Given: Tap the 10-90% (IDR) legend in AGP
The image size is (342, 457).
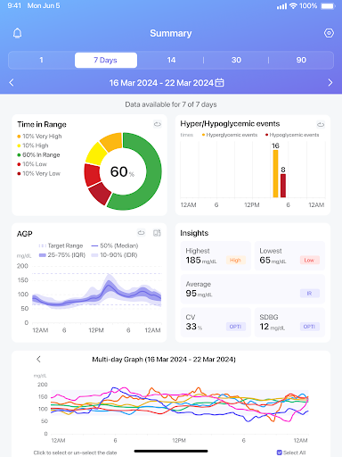Looking at the screenshot, I should point(114,255).
